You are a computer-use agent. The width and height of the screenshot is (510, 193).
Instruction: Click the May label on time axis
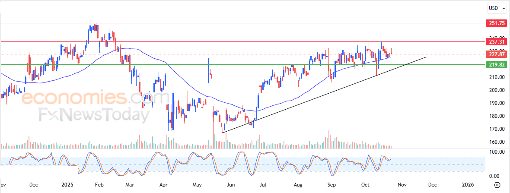[197, 185]
